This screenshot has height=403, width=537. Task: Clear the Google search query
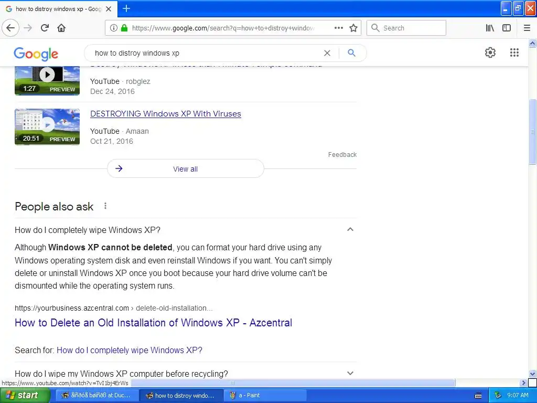coord(327,53)
